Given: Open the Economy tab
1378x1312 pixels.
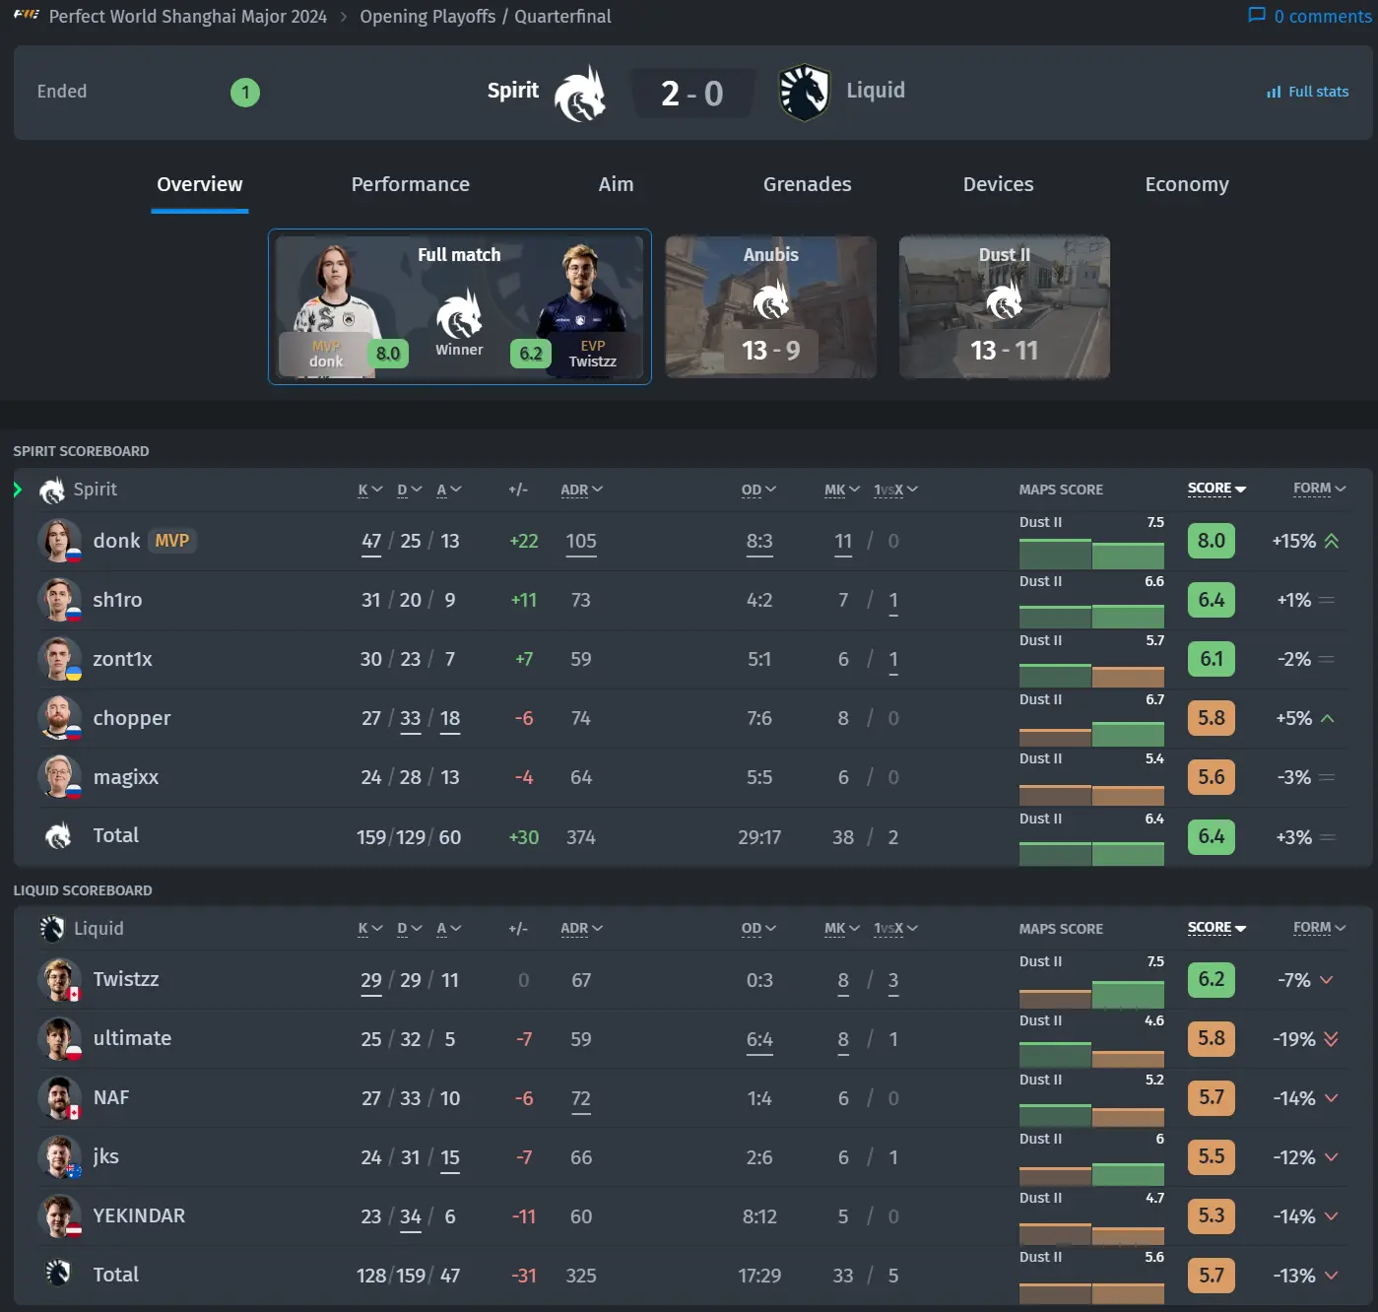Looking at the screenshot, I should 1187,184.
